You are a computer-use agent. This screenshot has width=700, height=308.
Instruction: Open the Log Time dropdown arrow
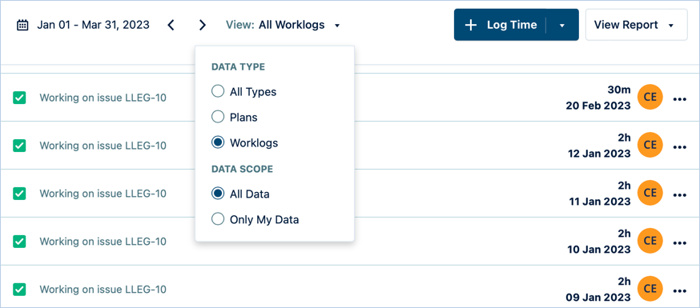[562, 26]
